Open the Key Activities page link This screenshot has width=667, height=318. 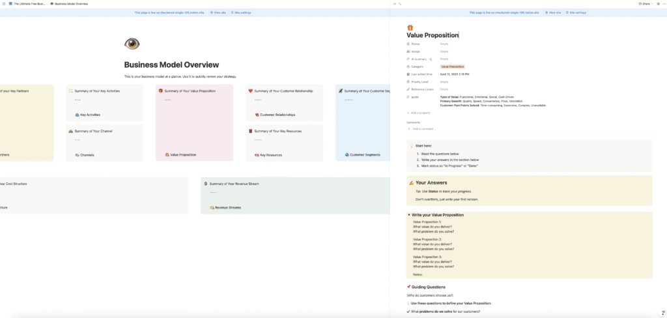coord(90,115)
